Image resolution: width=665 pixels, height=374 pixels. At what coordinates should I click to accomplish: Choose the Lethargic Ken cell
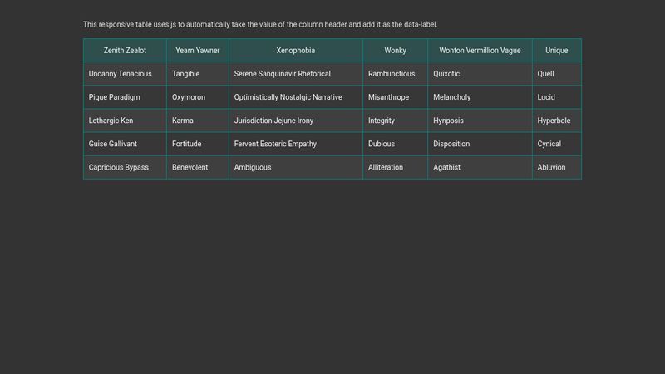coord(125,121)
